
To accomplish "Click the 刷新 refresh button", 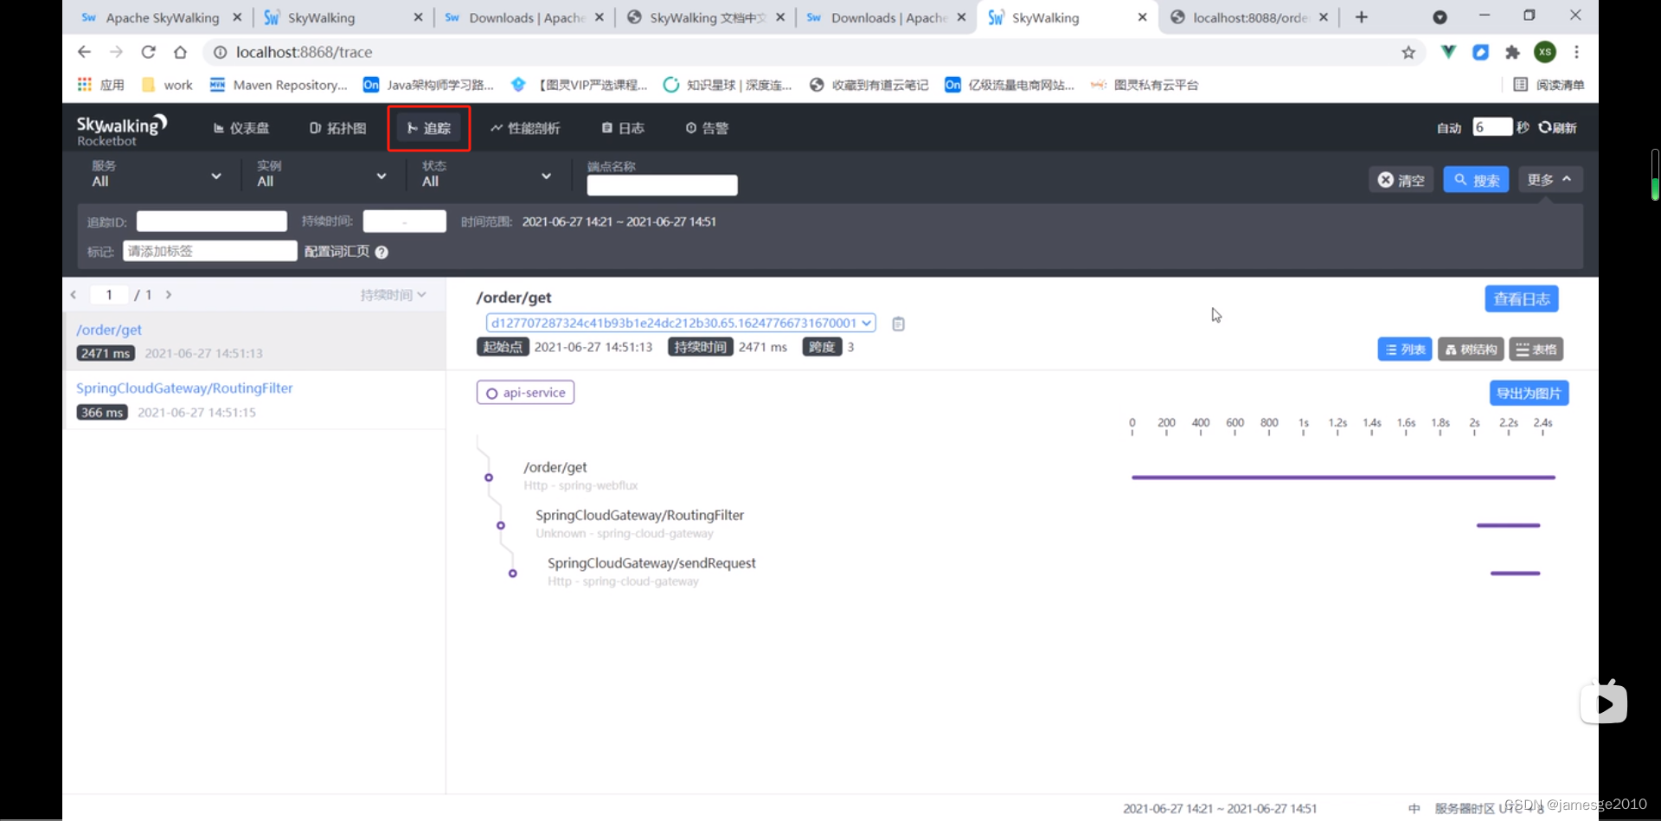I will [x=1557, y=128].
